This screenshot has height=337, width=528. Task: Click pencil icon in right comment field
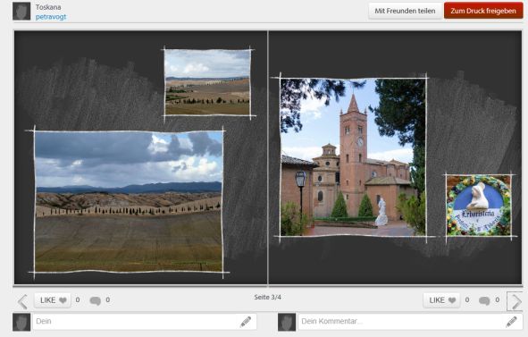point(511,322)
